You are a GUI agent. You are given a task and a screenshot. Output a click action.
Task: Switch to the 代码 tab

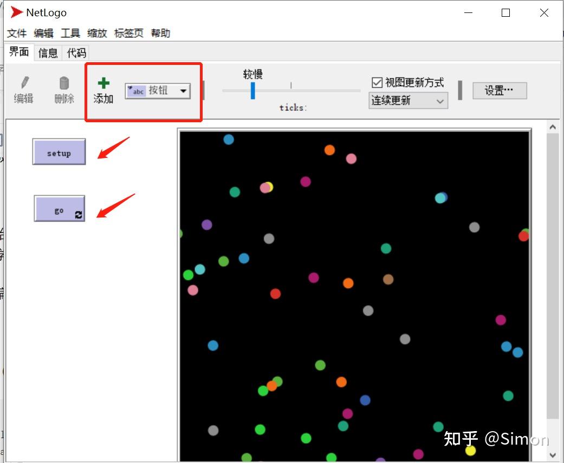[x=76, y=53]
